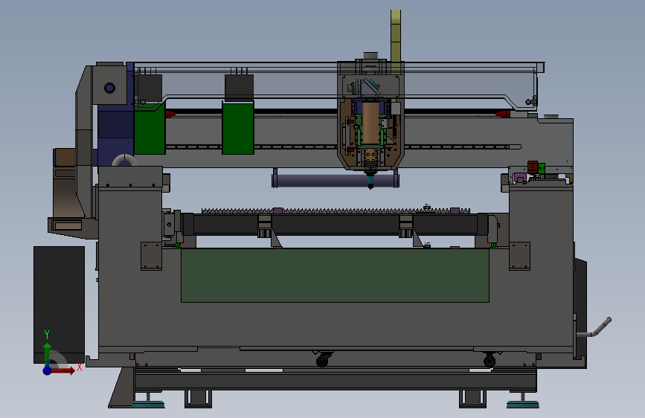
Task: Select the pink component on the right column top
Action: pyautogui.click(x=520, y=177)
